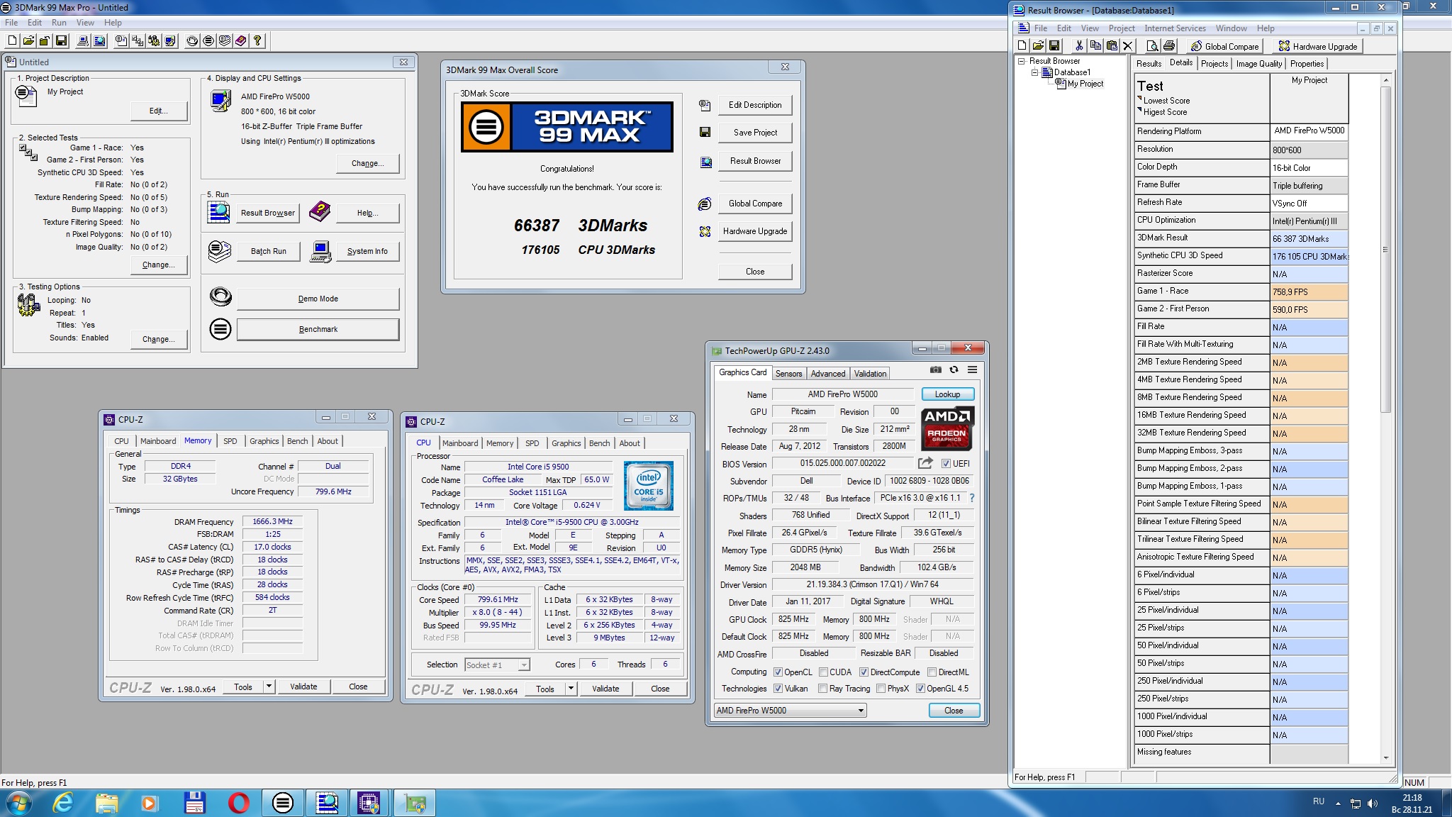This screenshot has width=1452, height=817.
Task: Open the GPU-Z hamburger menu
Action: pyautogui.click(x=973, y=369)
